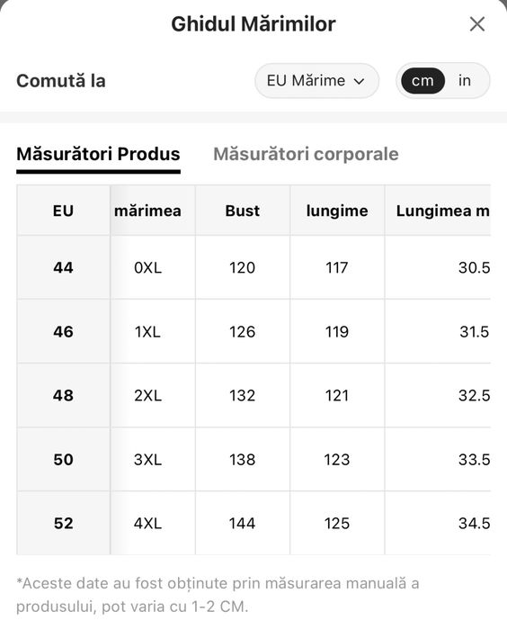
Task: Click the Bust column header
Action: 243,211
